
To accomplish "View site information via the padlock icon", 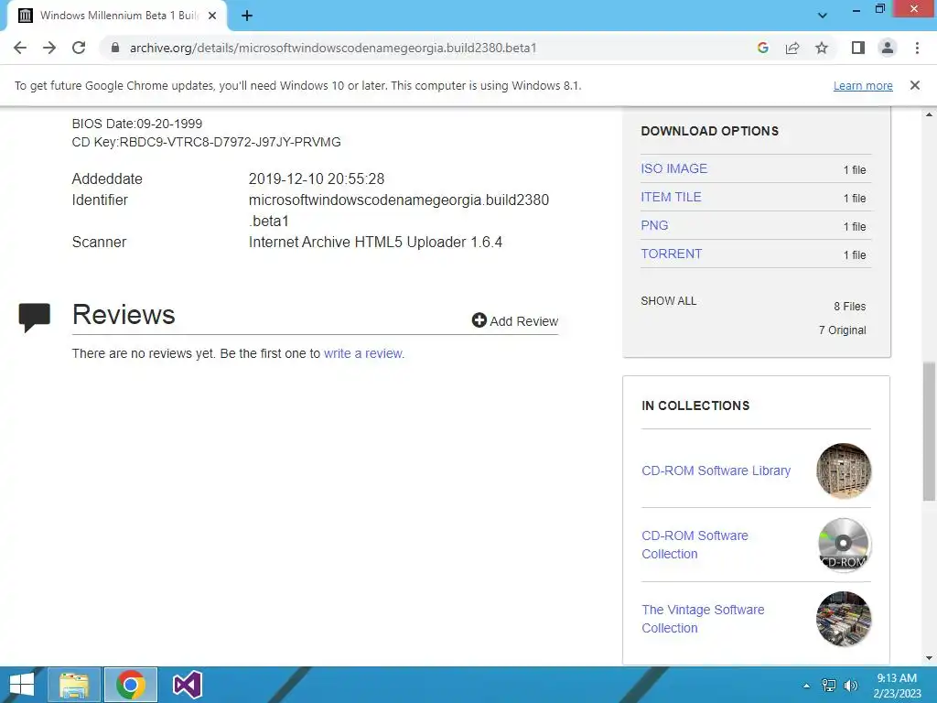I will 115,48.
